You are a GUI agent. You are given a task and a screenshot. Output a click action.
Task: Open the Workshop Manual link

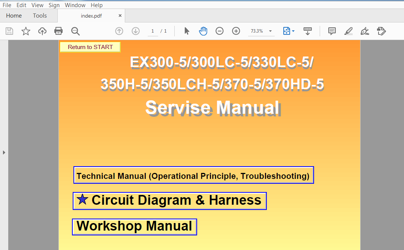(135, 227)
